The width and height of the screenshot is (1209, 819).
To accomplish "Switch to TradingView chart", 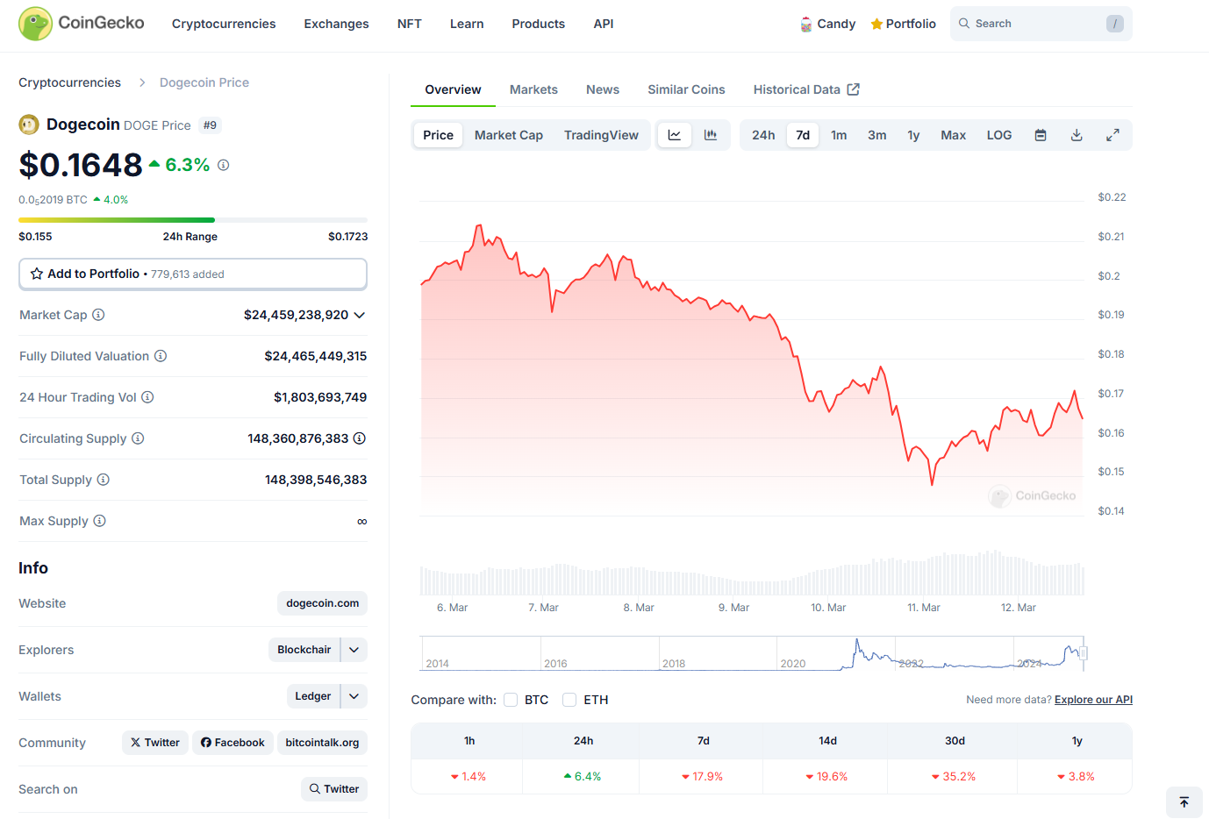I will 601,135.
